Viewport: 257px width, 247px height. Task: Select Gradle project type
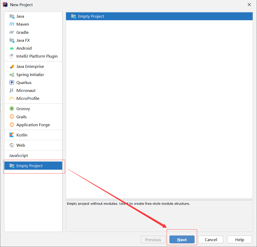(x=33, y=32)
